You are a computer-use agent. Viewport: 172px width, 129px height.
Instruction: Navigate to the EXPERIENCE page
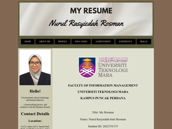point(125,42)
